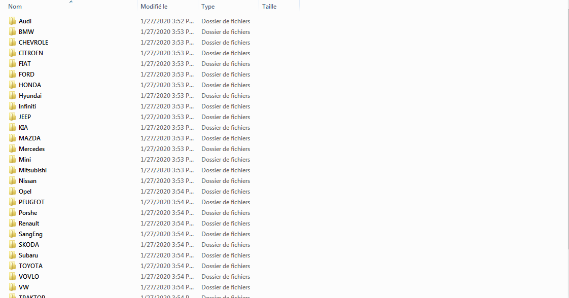The height and width of the screenshot is (298, 569).
Task: Click the CITROEN row type cell
Action: pyautogui.click(x=226, y=53)
